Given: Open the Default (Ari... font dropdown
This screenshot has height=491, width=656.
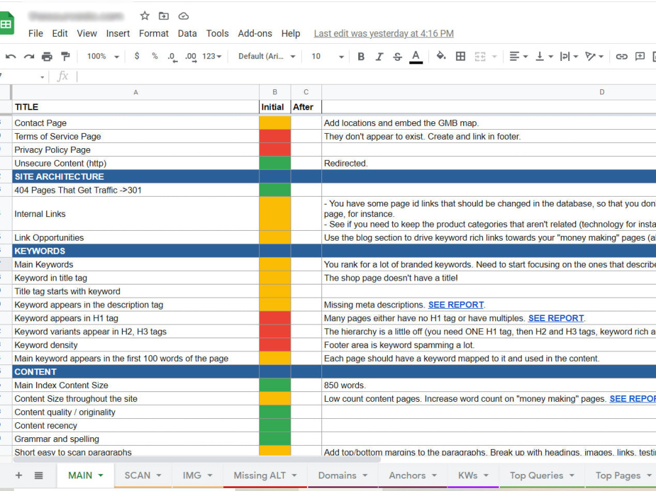Looking at the screenshot, I should 267,56.
